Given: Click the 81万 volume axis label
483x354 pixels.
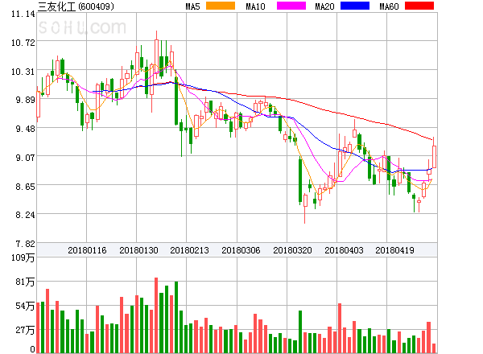Looking at the screenshot, I should coord(25,282).
